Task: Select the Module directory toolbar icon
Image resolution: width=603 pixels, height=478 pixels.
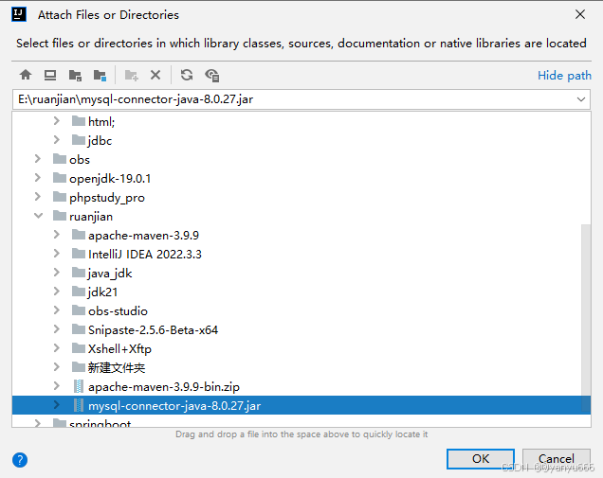Action: point(100,76)
